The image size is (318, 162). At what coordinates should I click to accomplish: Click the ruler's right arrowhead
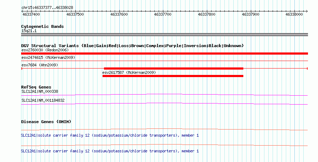point(307,11)
